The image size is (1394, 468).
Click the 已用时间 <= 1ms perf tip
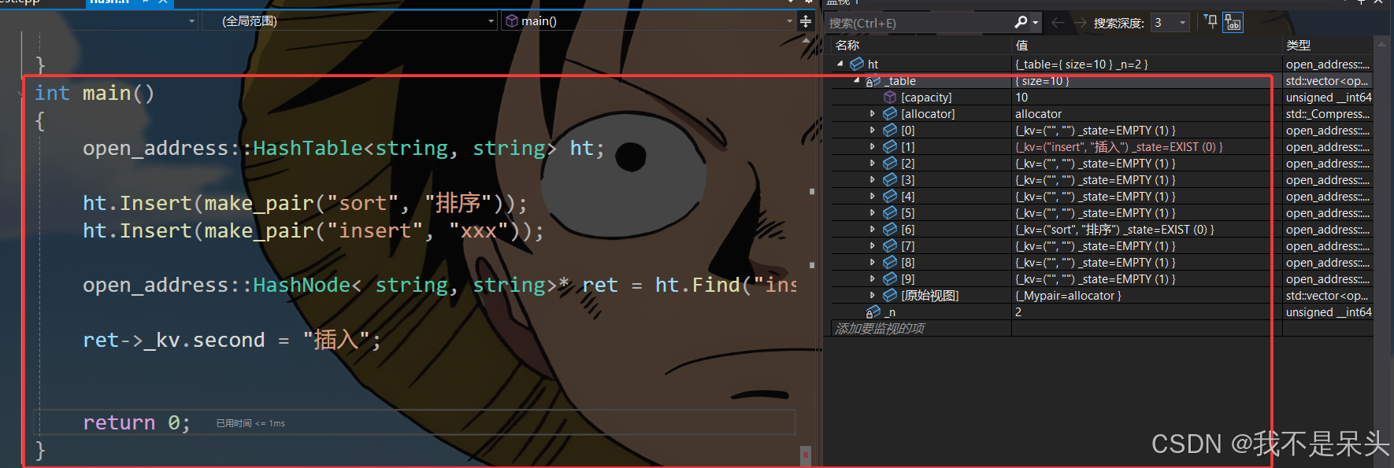(250, 423)
